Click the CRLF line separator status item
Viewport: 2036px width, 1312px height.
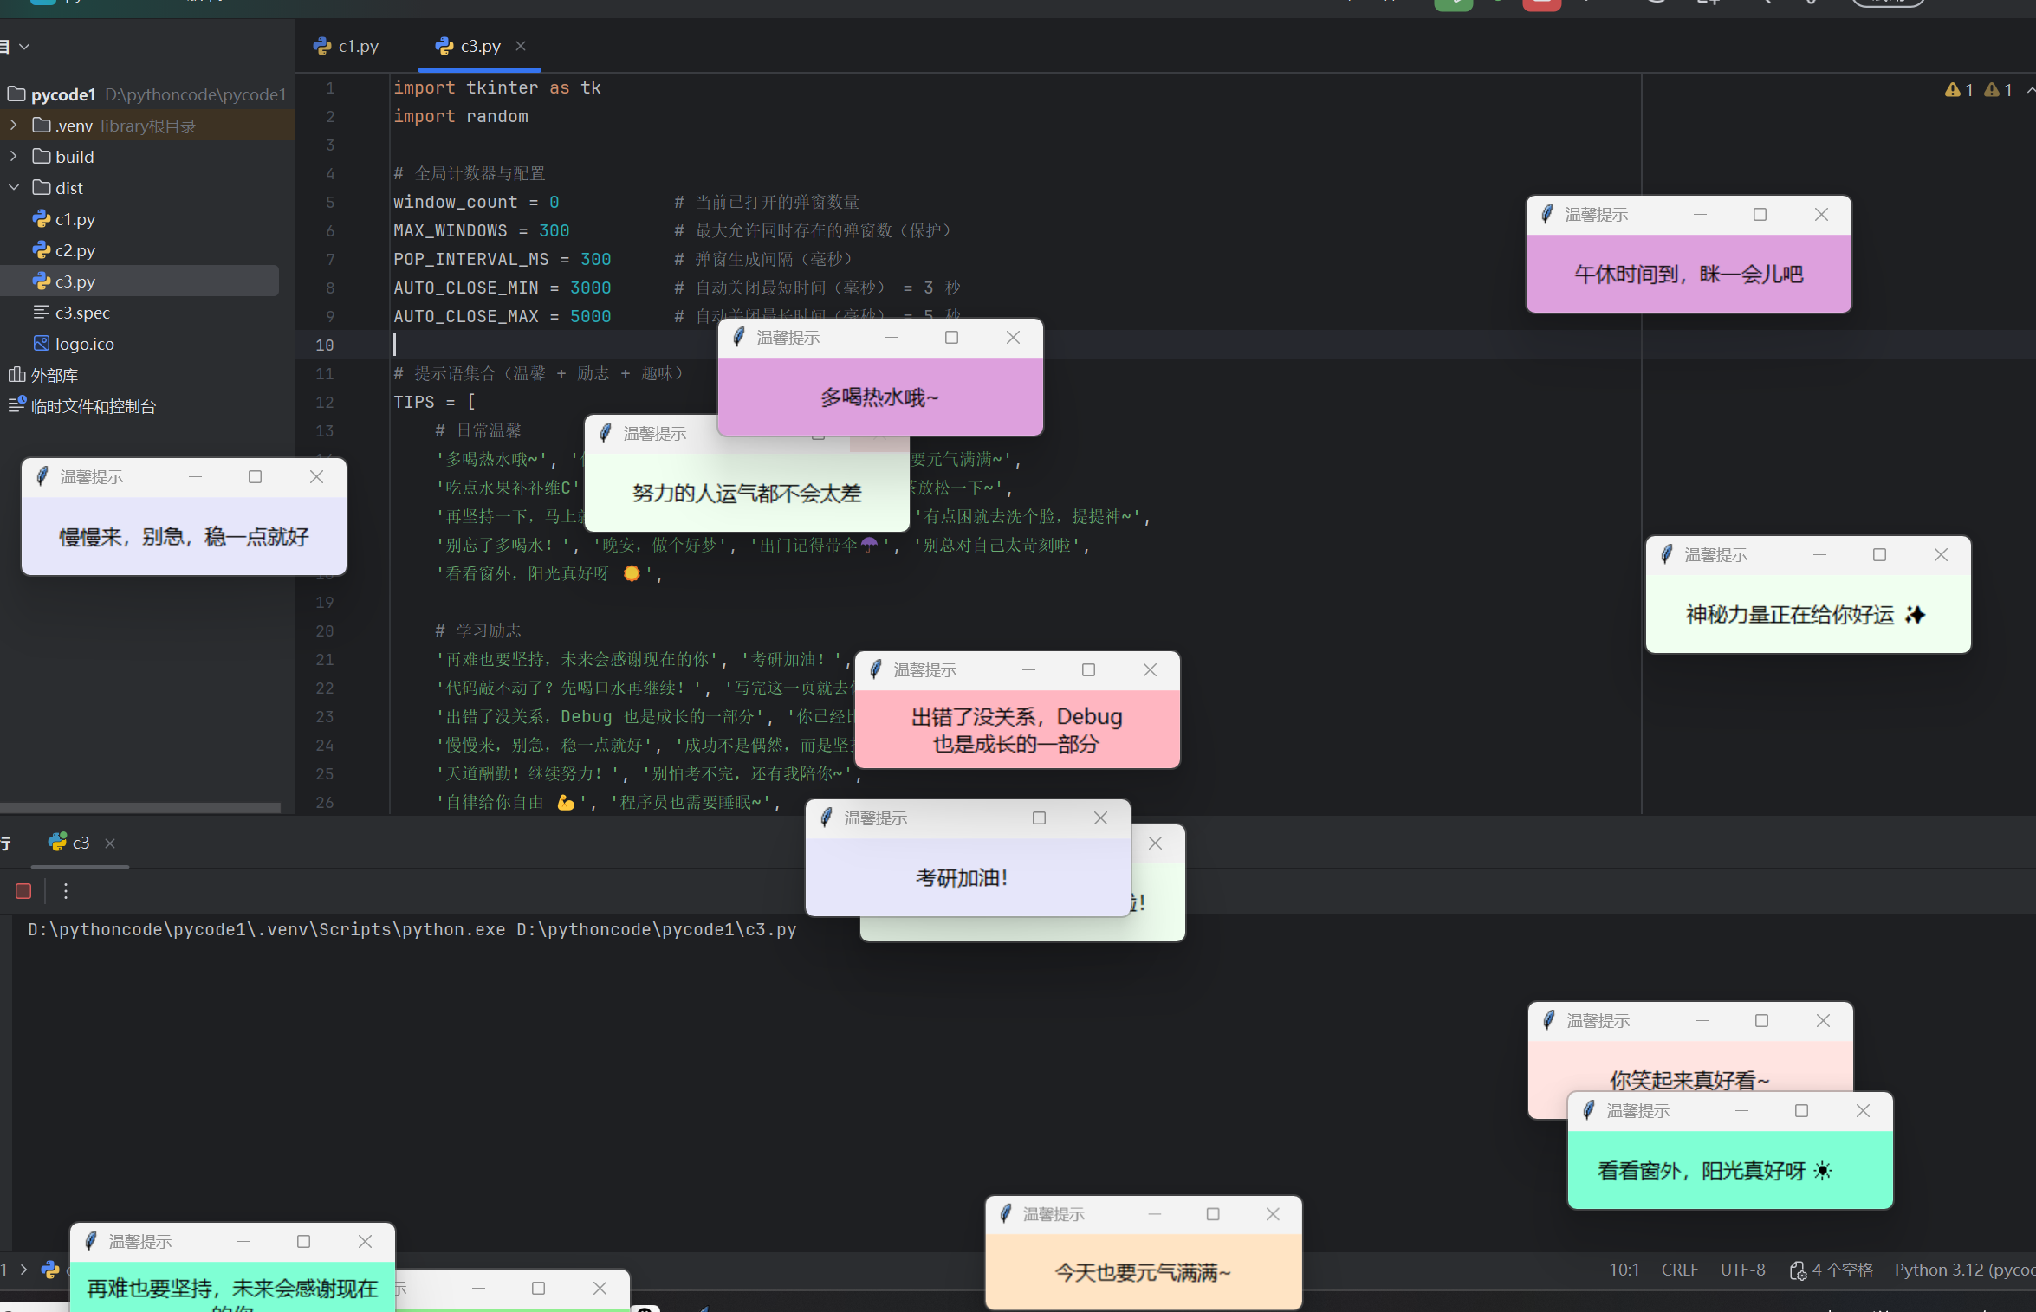(1679, 1270)
